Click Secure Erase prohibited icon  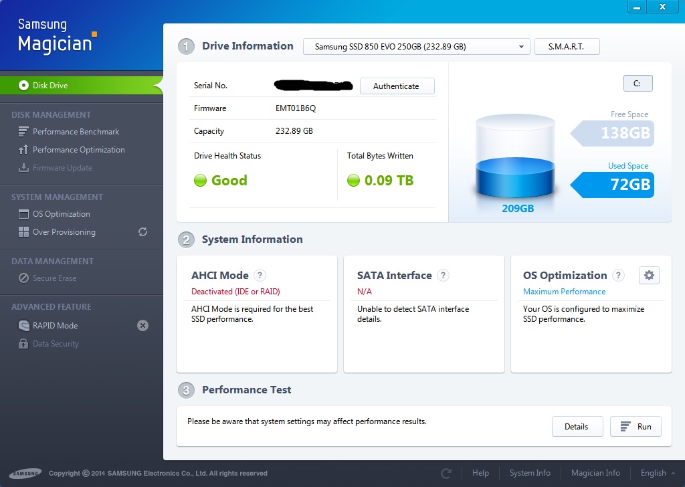tap(23, 278)
